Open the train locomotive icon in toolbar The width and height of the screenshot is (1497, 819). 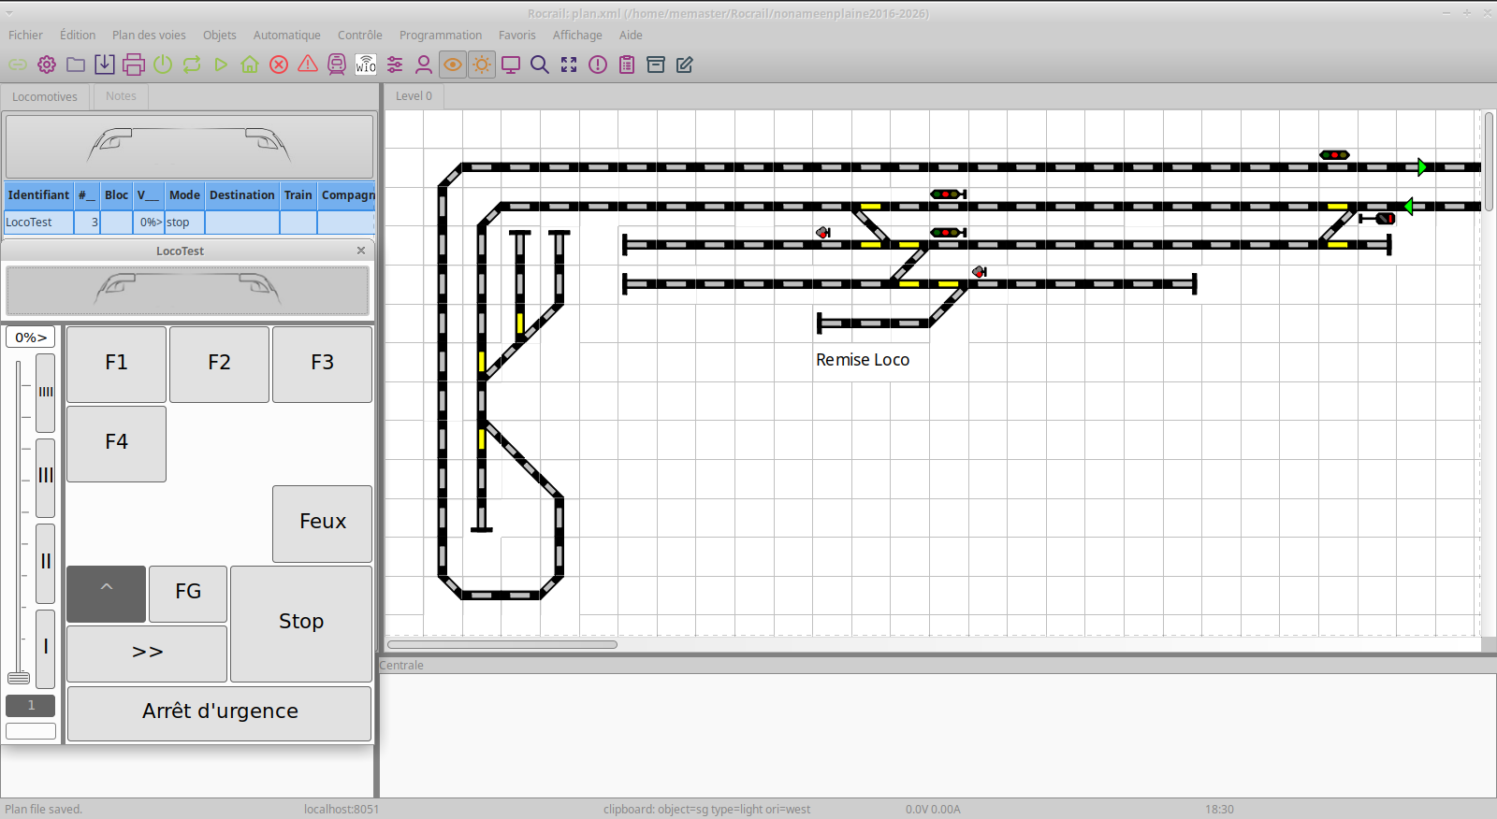(337, 65)
